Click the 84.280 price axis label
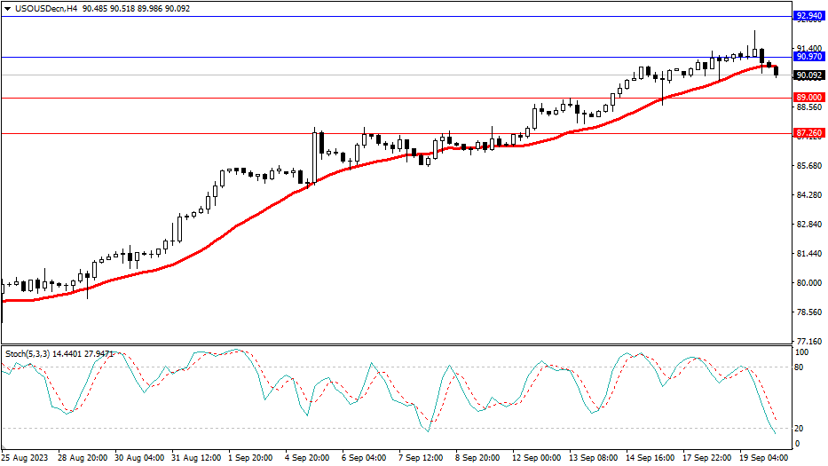This screenshot has height=466, width=828. coord(808,195)
